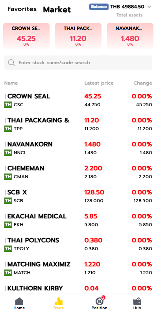155x312 pixels.
Task: Open the Position icon with badge
Action: tap(99, 301)
